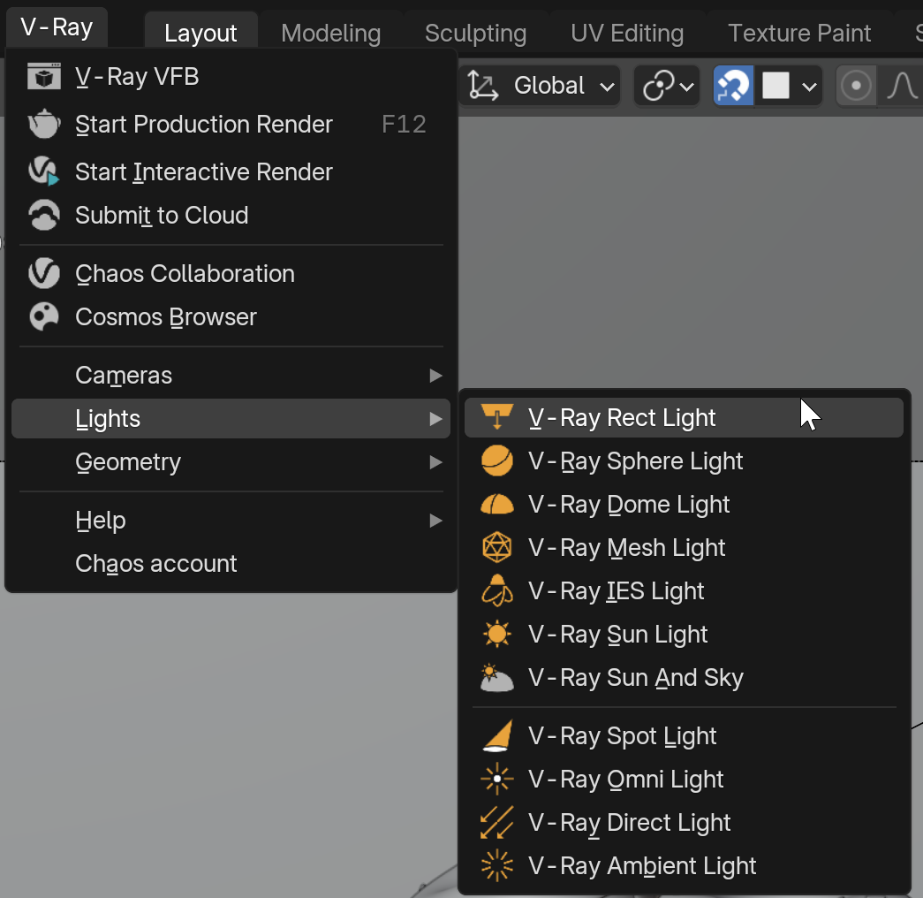Image resolution: width=923 pixels, height=898 pixels.
Task: Switch to the UV Editing tab
Action: (627, 33)
